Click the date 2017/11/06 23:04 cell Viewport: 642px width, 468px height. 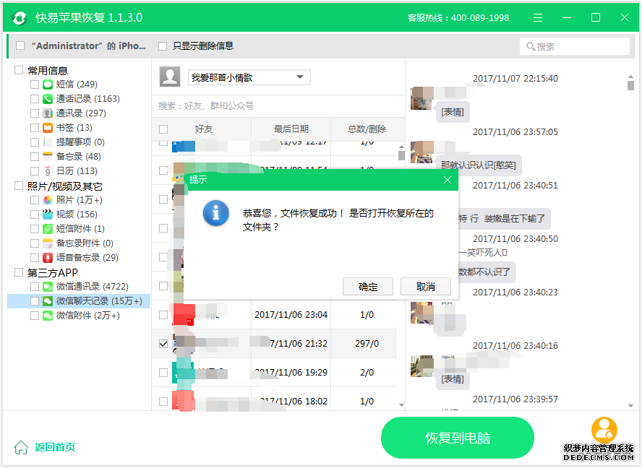(x=291, y=315)
